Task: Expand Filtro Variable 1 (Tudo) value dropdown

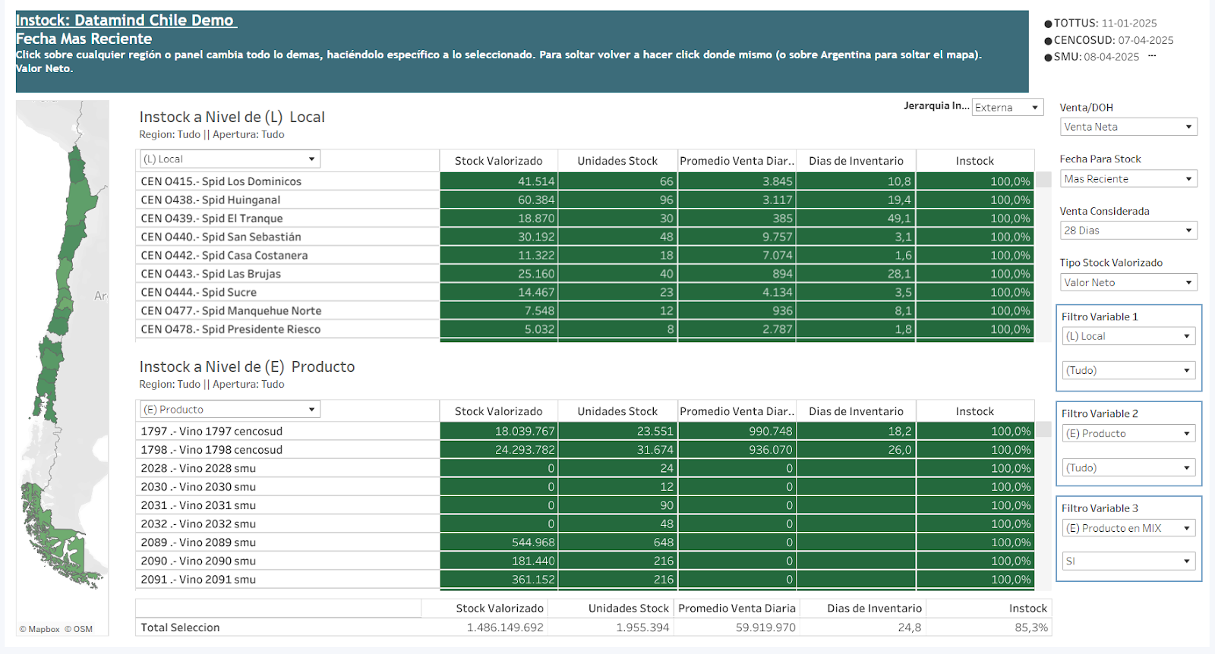Action: (1186, 371)
